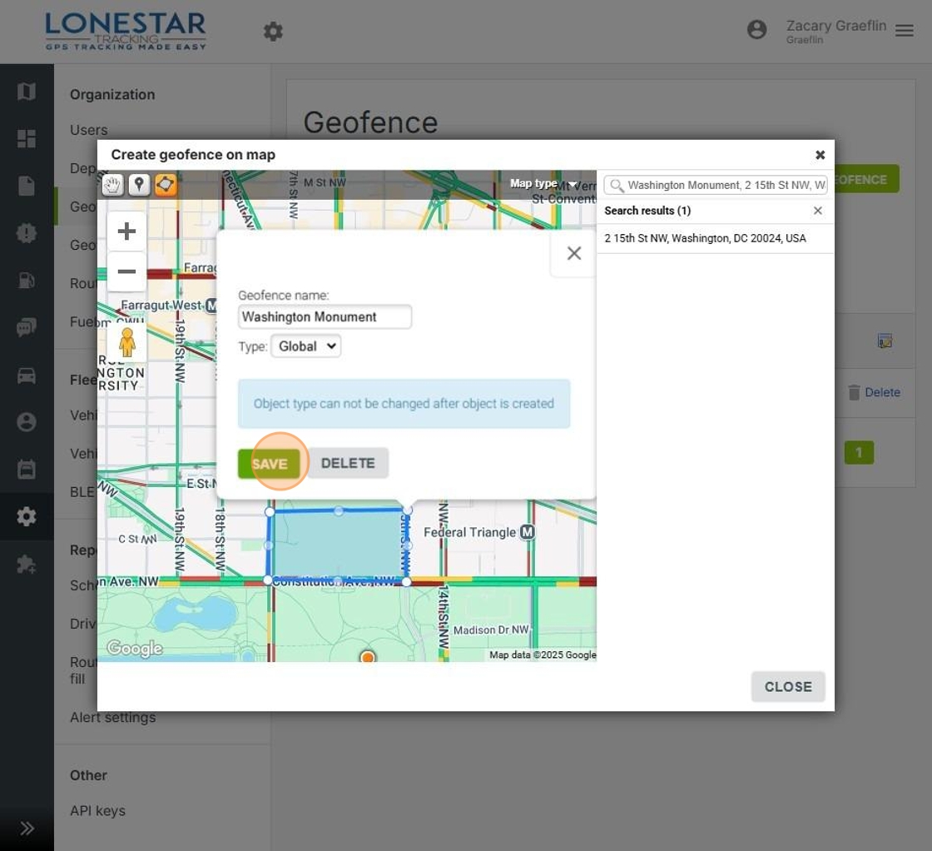Select the hand pan tool on map
This screenshot has width=932, height=851.
point(112,185)
